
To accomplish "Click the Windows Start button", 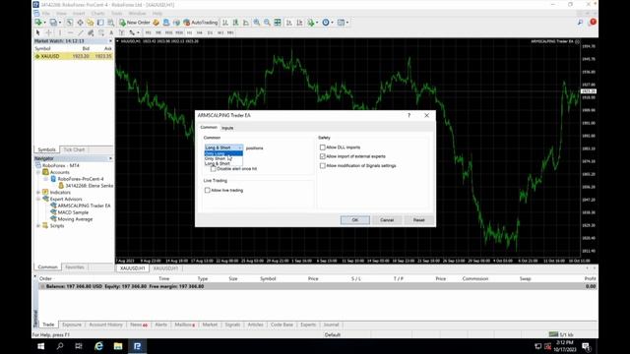I will 40,346.
